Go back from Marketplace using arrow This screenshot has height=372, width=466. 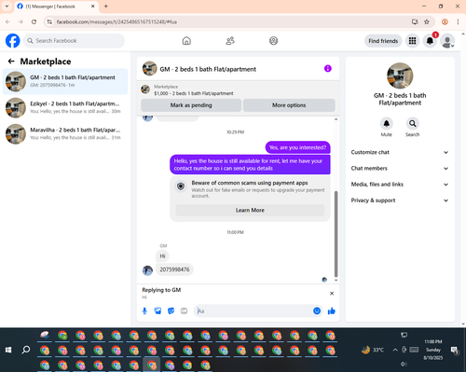[x=11, y=62]
